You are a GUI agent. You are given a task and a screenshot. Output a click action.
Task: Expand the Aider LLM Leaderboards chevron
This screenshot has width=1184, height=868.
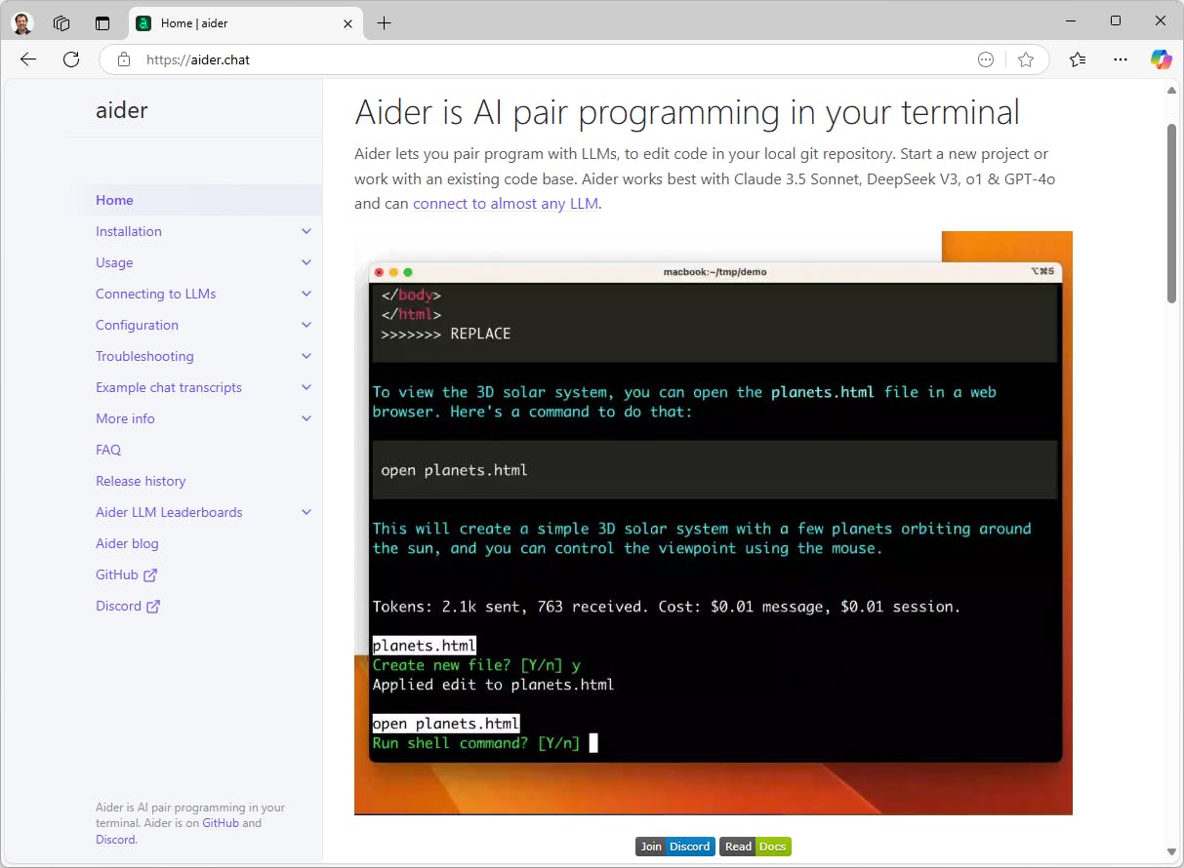click(x=306, y=512)
